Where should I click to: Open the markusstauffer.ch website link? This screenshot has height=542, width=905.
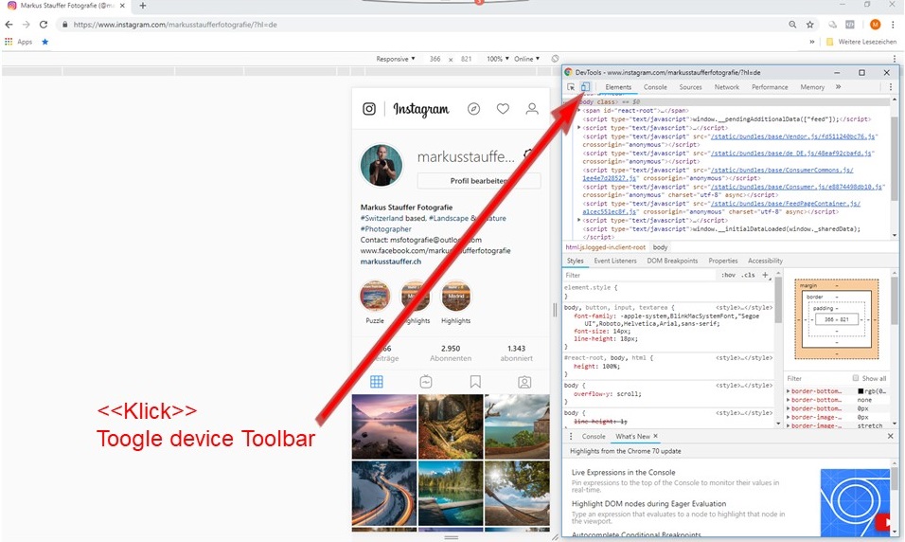(x=391, y=262)
